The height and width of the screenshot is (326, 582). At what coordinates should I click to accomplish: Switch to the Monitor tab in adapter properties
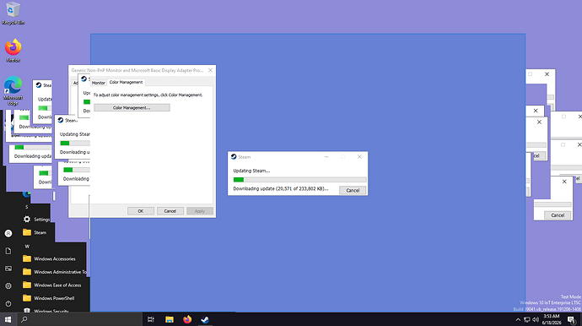pyautogui.click(x=99, y=83)
